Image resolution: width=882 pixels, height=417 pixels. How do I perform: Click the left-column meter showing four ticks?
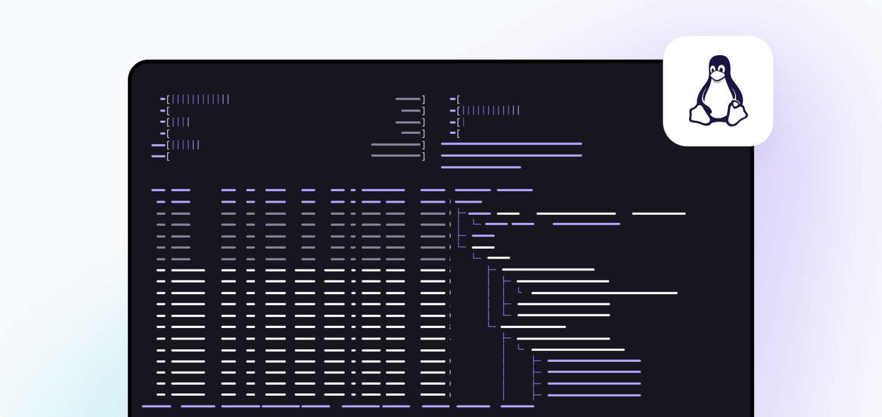coord(180,122)
